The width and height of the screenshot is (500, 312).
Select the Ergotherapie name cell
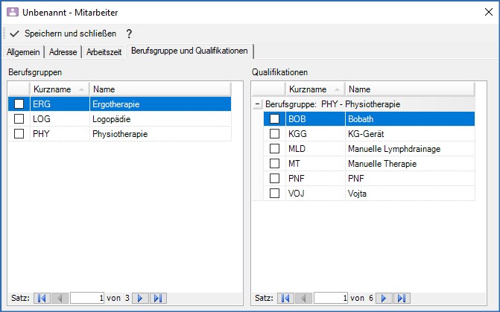point(160,104)
